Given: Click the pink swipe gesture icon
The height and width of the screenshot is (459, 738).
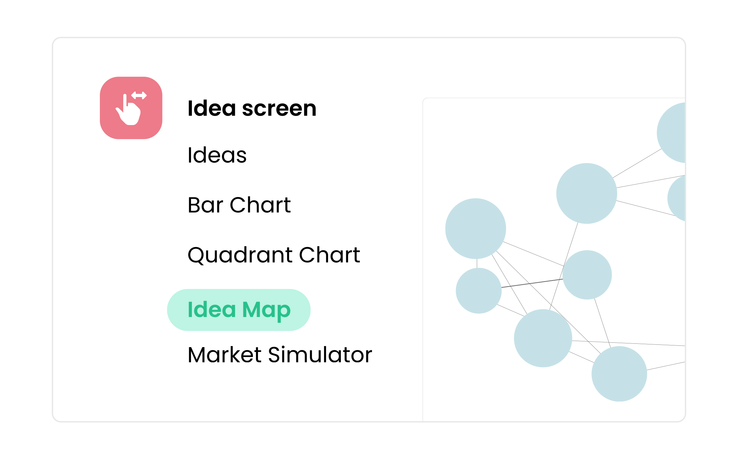Looking at the screenshot, I should [131, 108].
